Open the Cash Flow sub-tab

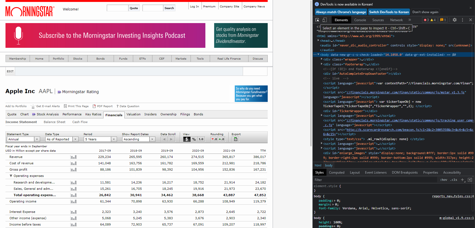[x=80, y=122]
